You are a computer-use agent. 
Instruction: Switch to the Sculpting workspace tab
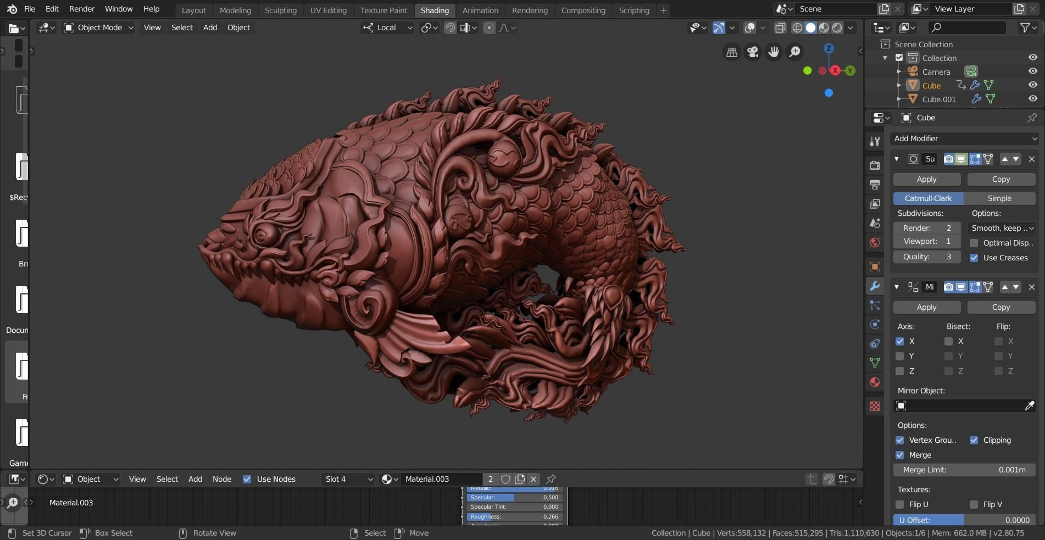pos(280,10)
